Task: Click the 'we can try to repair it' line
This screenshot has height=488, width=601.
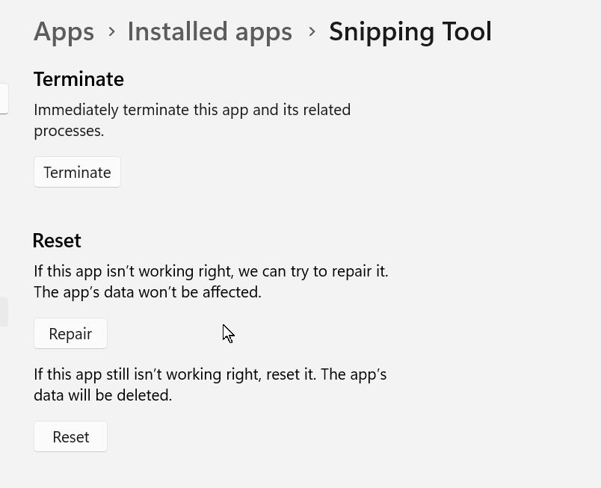Action: pos(211,271)
